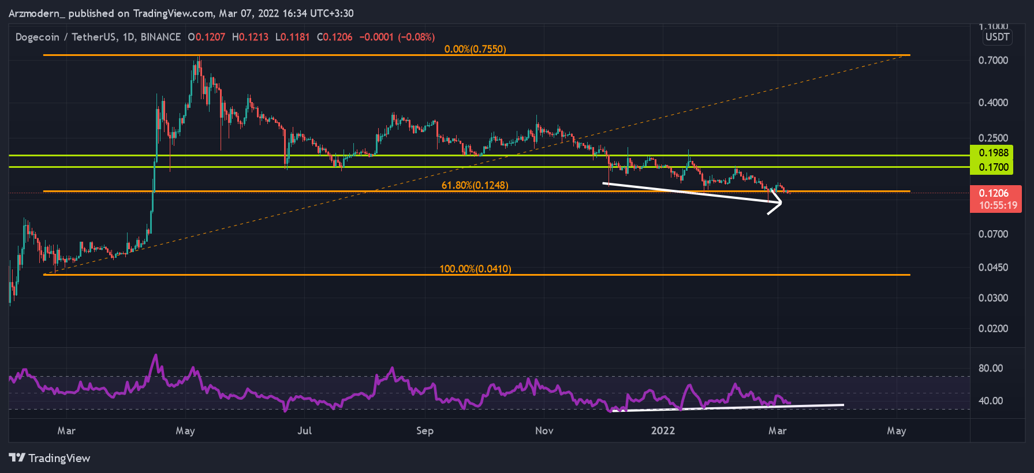Click the red 0.1206 current price label
Image resolution: width=1034 pixels, height=473 pixels.
tap(994, 193)
